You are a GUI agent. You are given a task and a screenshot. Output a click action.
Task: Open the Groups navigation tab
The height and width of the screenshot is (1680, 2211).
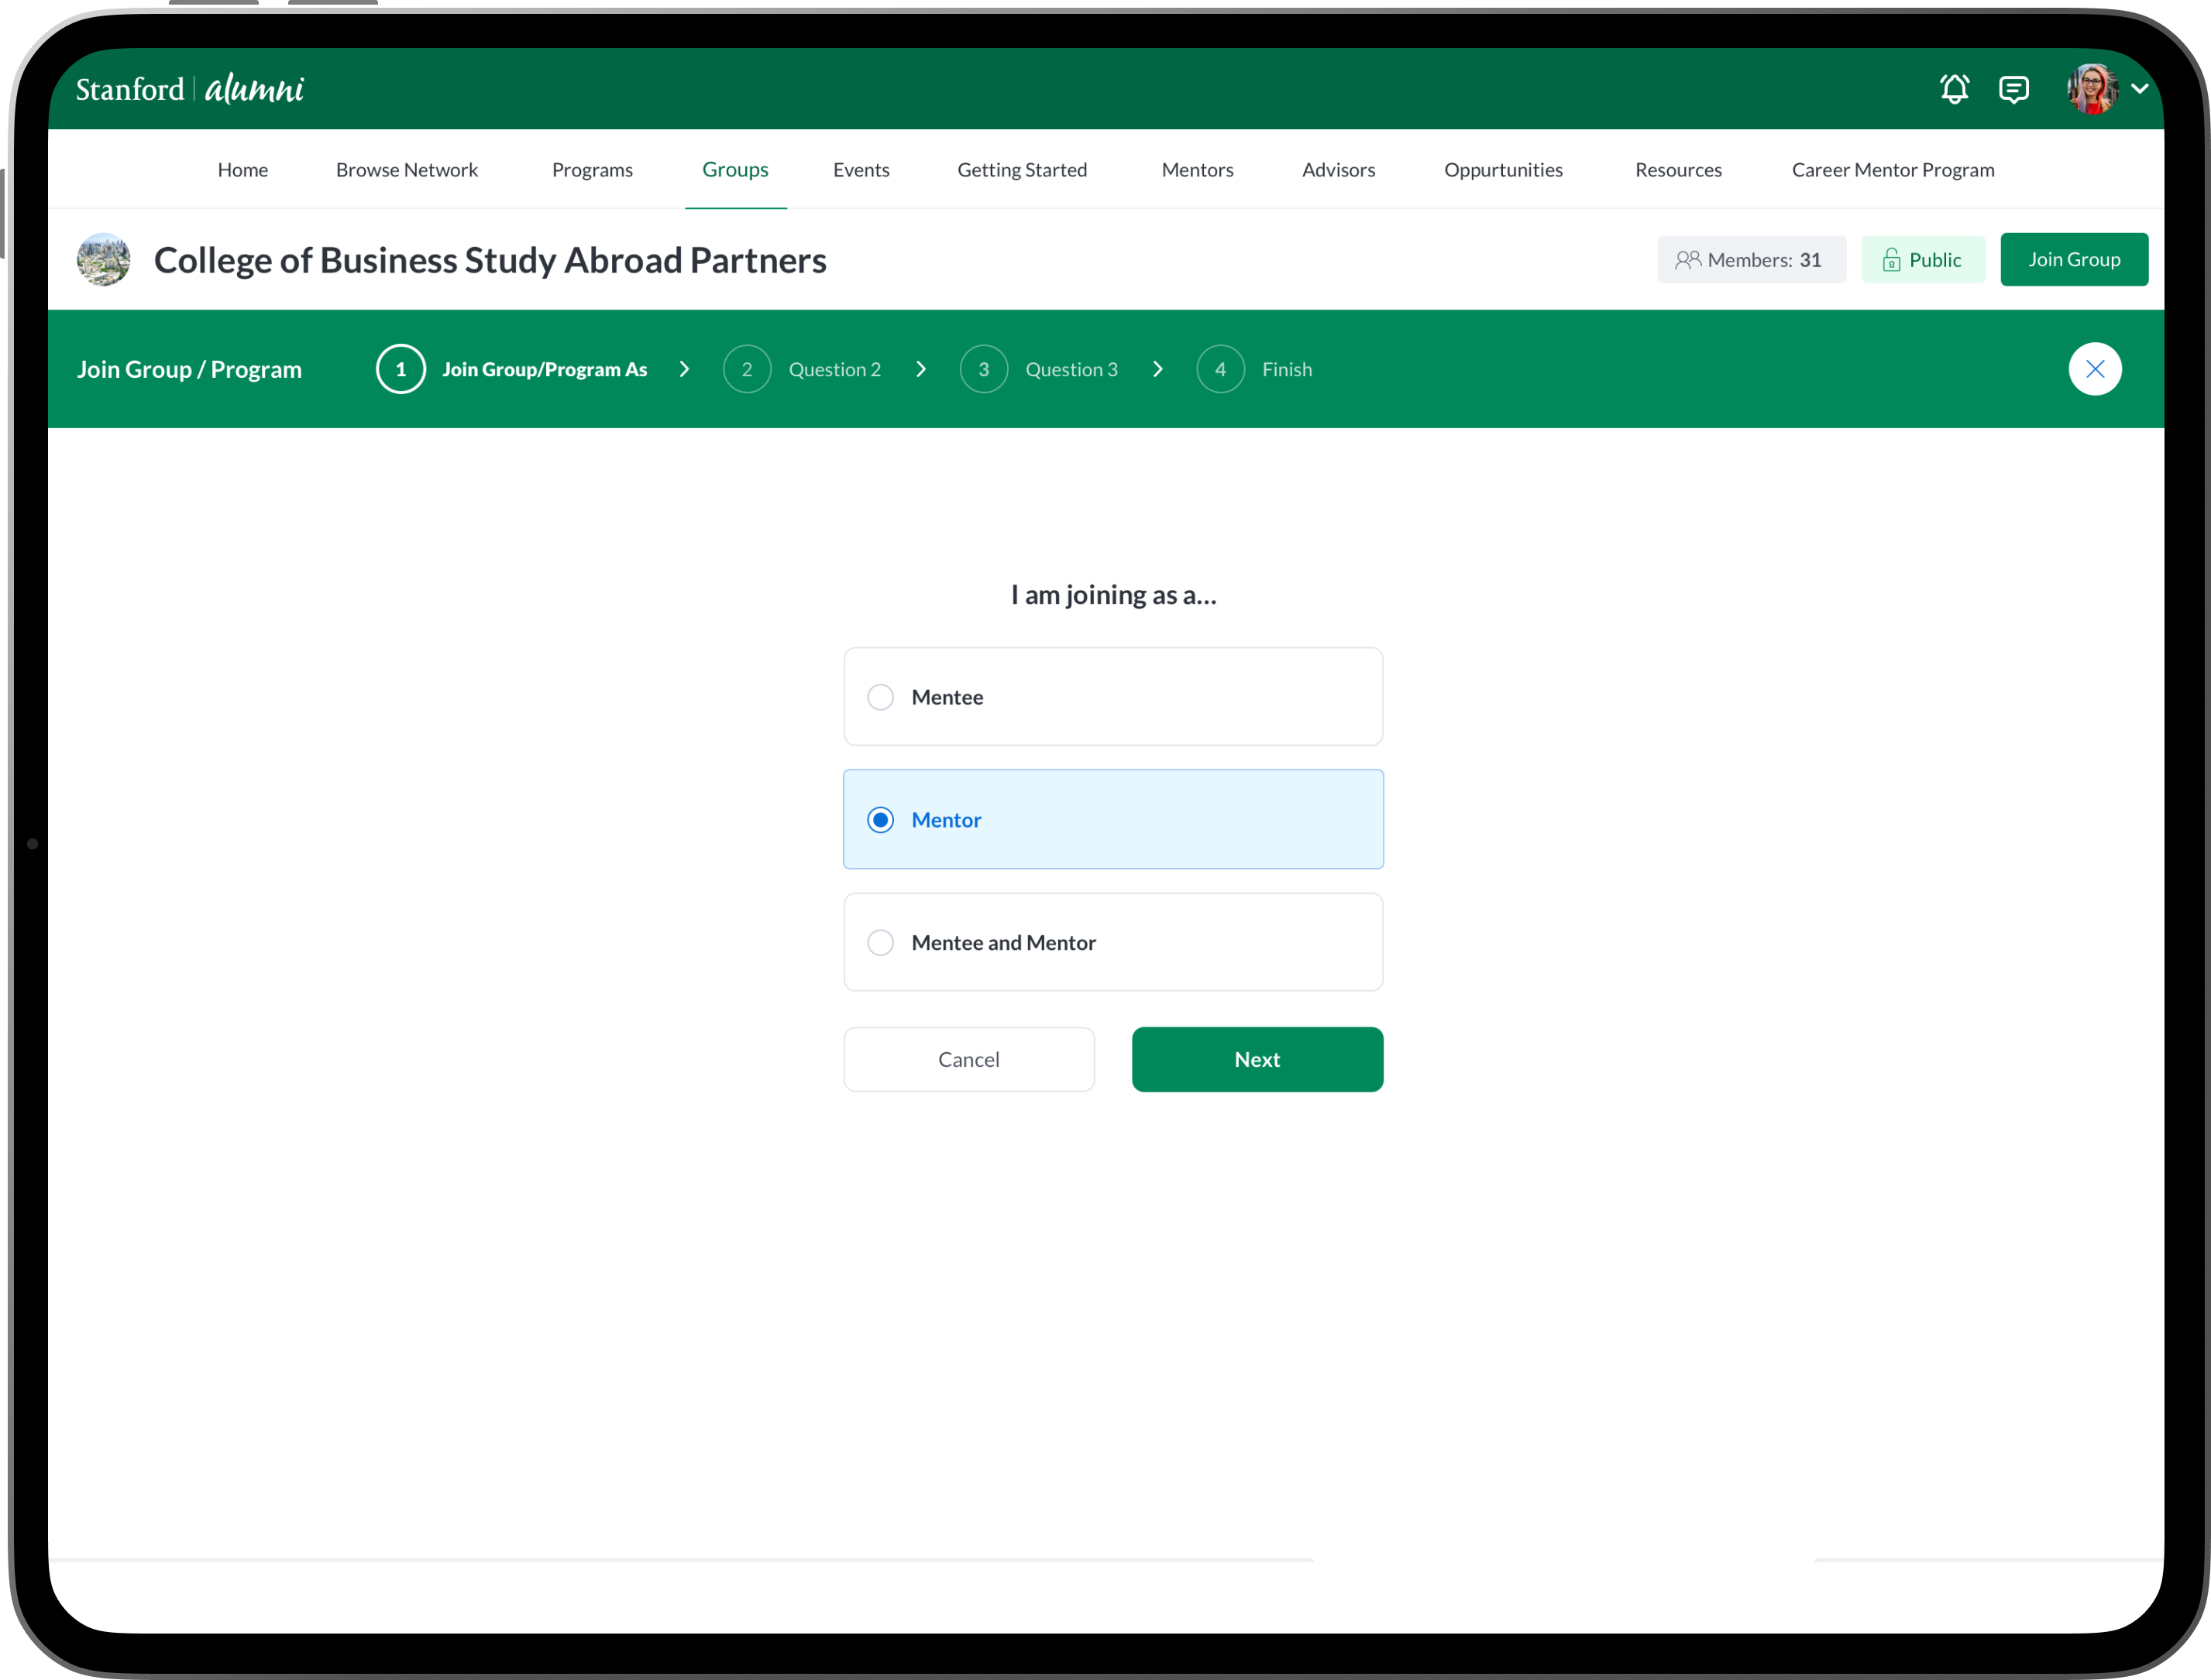pyautogui.click(x=735, y=170)
